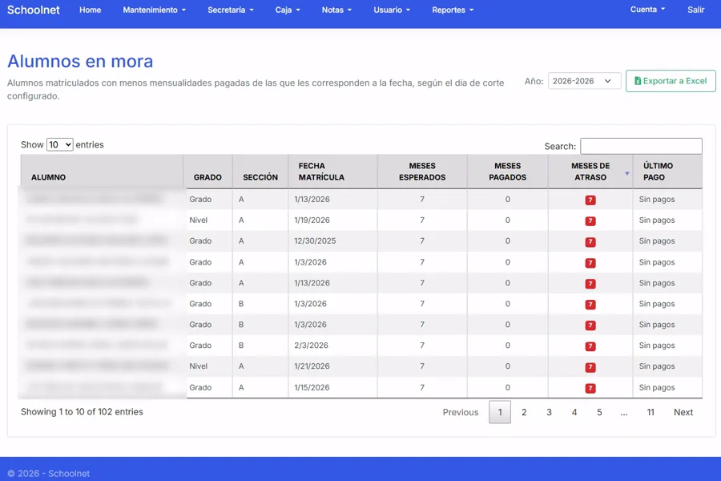Sort by MESES PAGADOS column header
The image size is (721, 481).
[508, 172]
